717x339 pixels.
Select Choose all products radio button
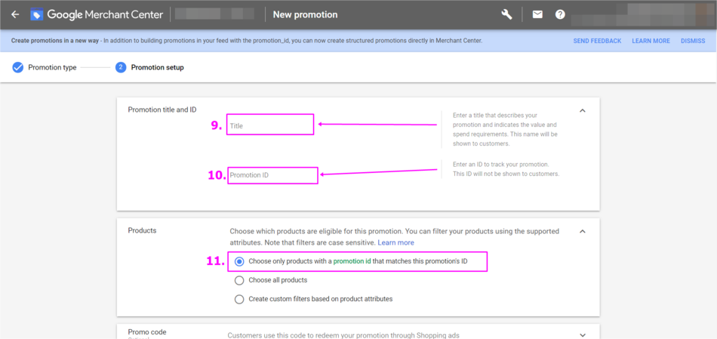239,280
